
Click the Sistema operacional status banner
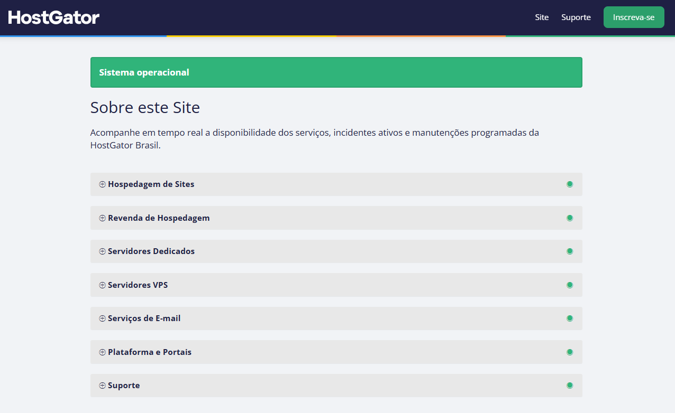336,72
